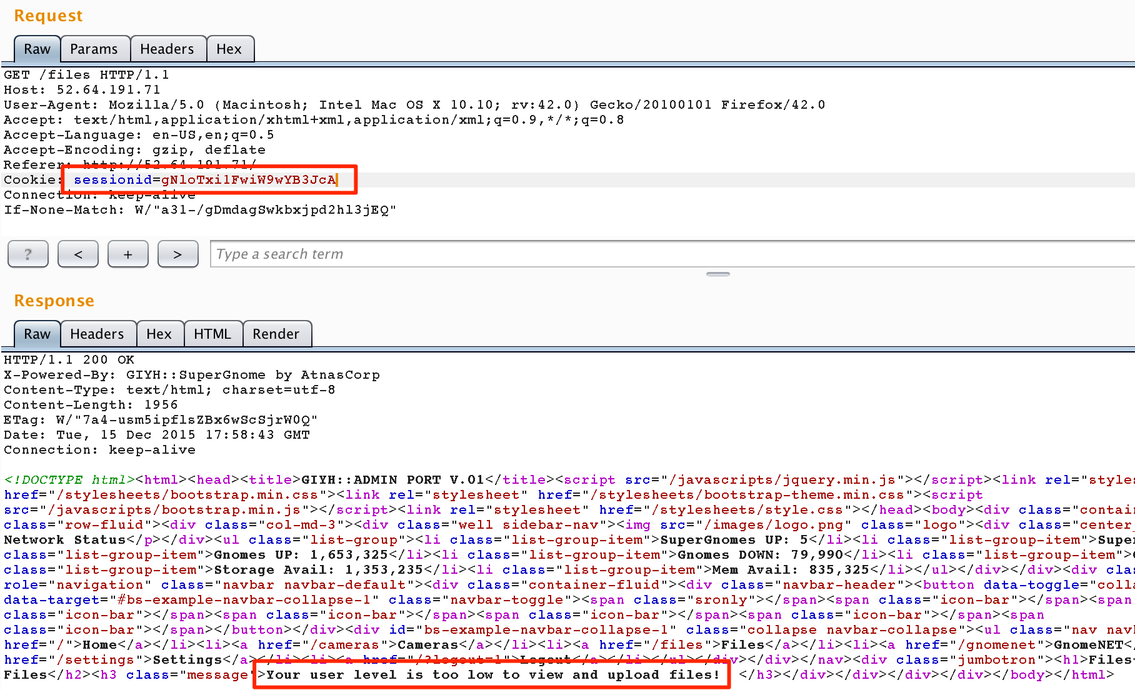Image resolution: width=1135 pixels, height=690 pixels.
Task: Click the previous match '<' button
Action: tap(78, 254)
